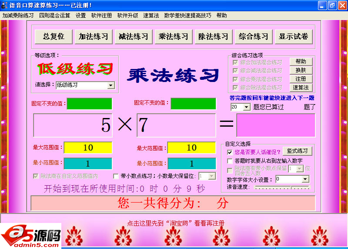
Task: Toggle 综合乘法混合练习 checkbox
Action: (235, 79)
